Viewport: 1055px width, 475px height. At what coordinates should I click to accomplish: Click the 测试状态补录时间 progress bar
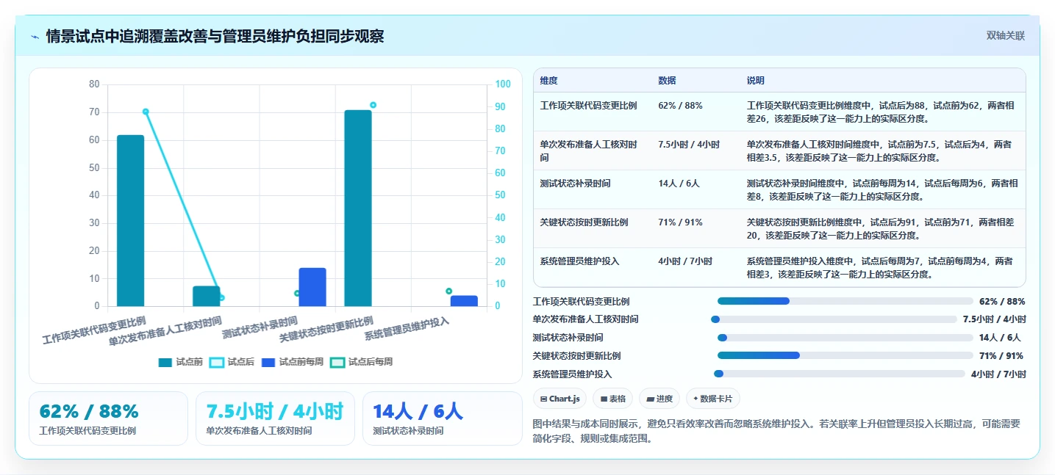pos(845,338)
